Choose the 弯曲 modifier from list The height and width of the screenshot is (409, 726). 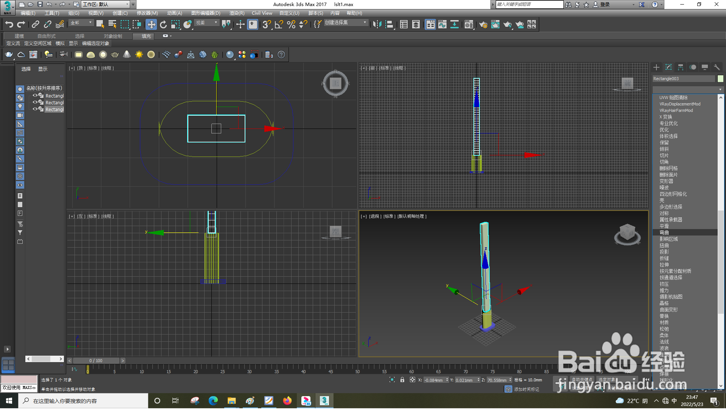(664, 233)
